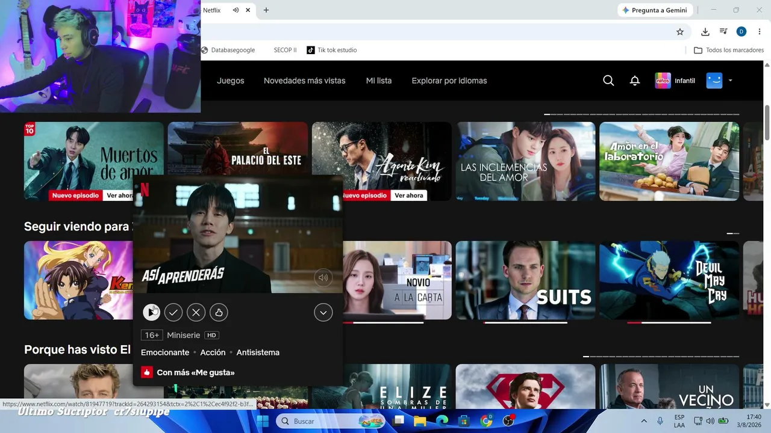
Task: Click the Novio a la carta progress bar
Action: click(383, 322)
